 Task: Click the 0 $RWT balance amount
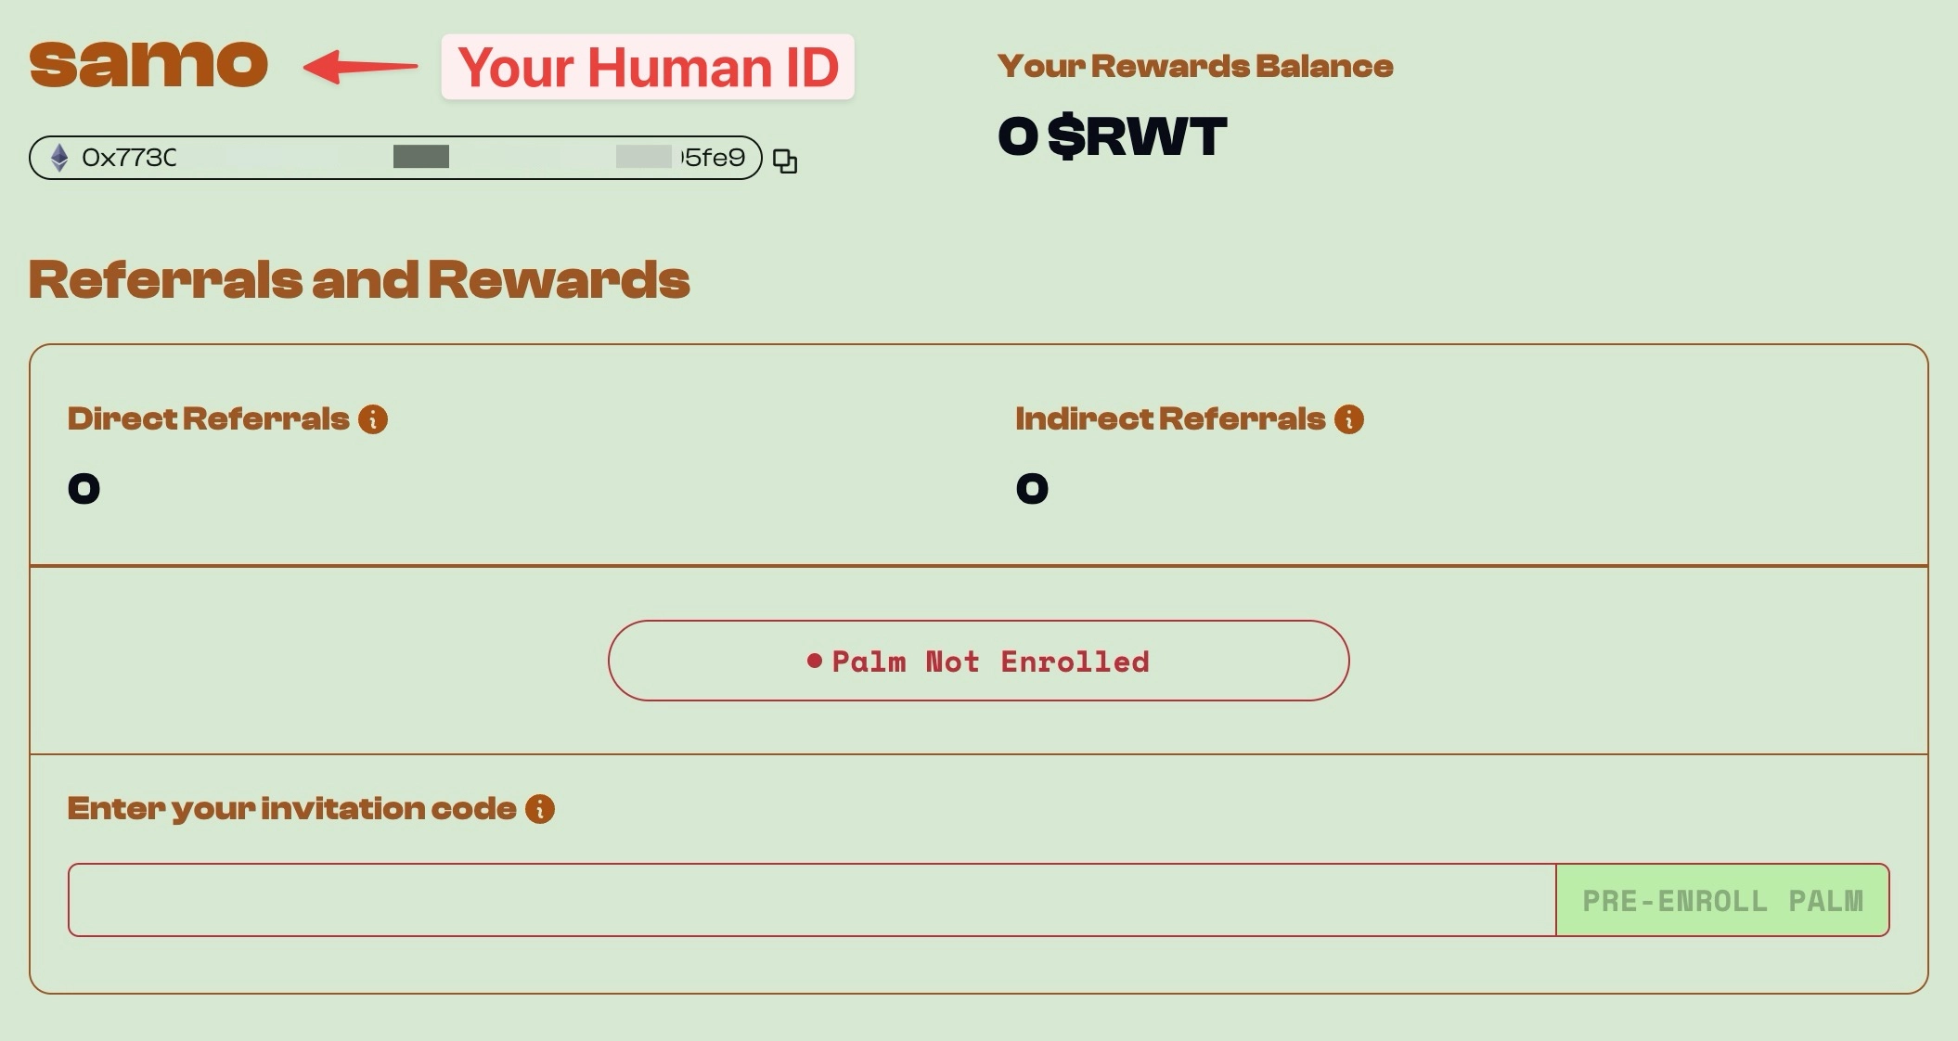[x=1109, y=136]
